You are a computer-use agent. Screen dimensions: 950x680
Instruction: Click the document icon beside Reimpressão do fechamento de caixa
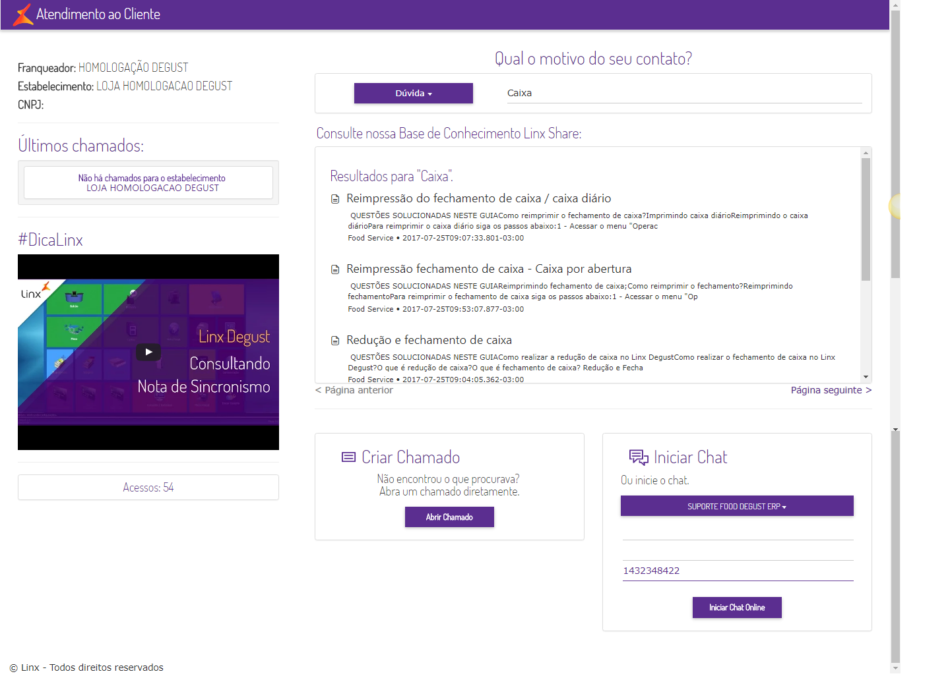[x=335, y=199]
